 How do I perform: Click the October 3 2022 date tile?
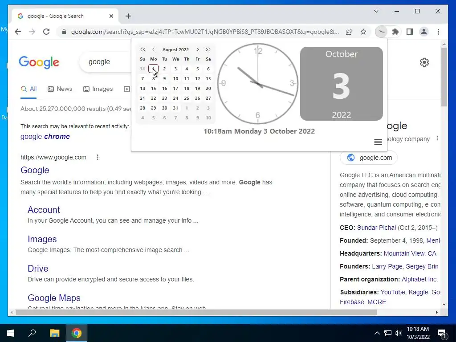click(x=342, y=84)
